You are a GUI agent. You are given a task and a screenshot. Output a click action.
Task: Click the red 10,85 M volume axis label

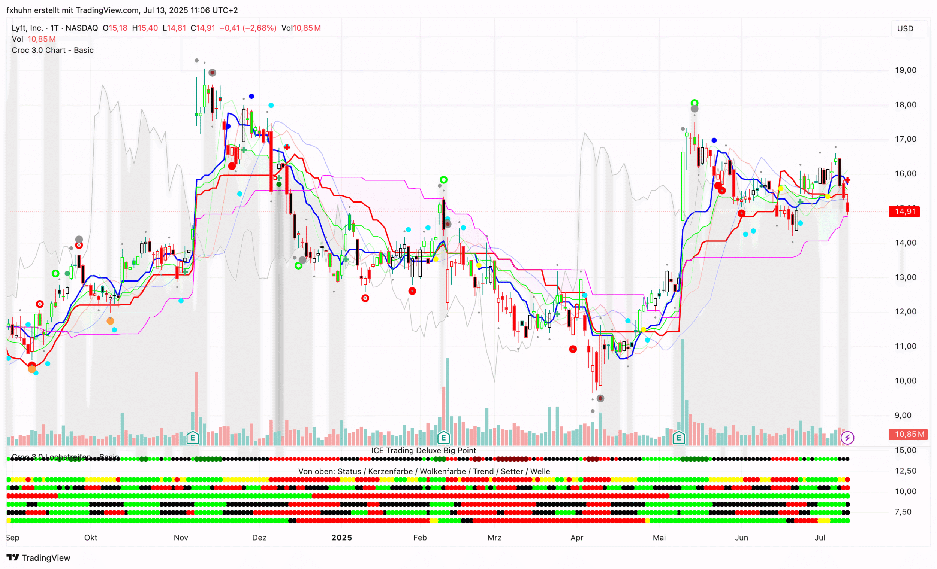click(x=909, y=434)
